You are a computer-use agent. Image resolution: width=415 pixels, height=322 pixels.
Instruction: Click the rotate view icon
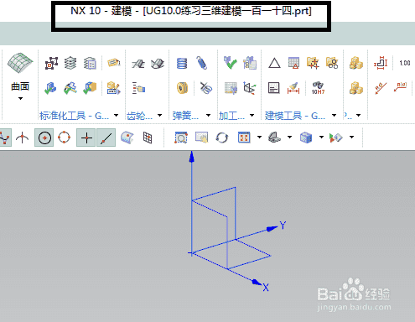click(x=222, y=138)
